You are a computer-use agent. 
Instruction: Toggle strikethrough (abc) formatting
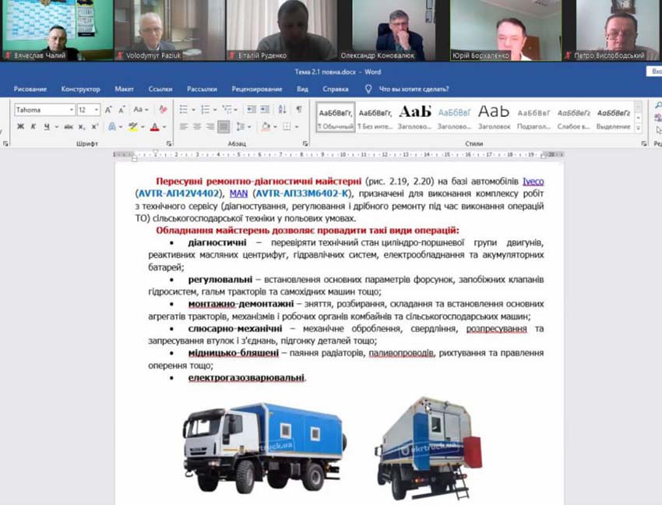pyautogui.click(x=69, y=126)
